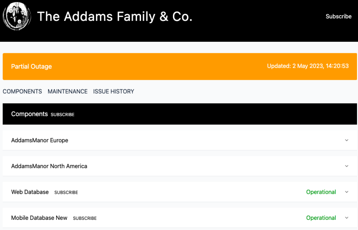
Task: Go to the Issue History tab
Action: (x=114, y=91)
